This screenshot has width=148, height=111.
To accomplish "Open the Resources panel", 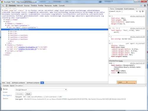I will click(48, 6).
